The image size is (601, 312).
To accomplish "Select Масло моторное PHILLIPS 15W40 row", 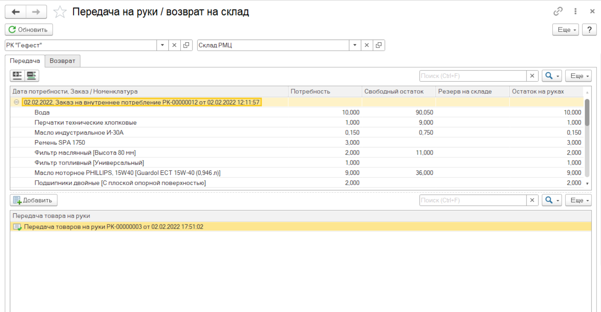I will coord(297,173).
